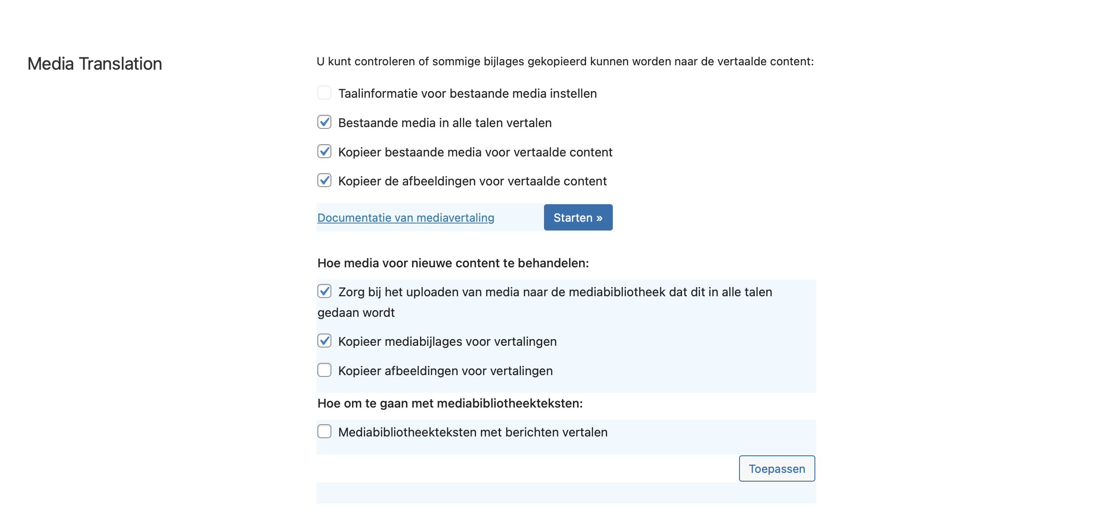Viewport: 1102px width, 525px height.
Task: Click label text 'Bestaande media in alle talen vertalen'
Action: (x=445, y=123)
